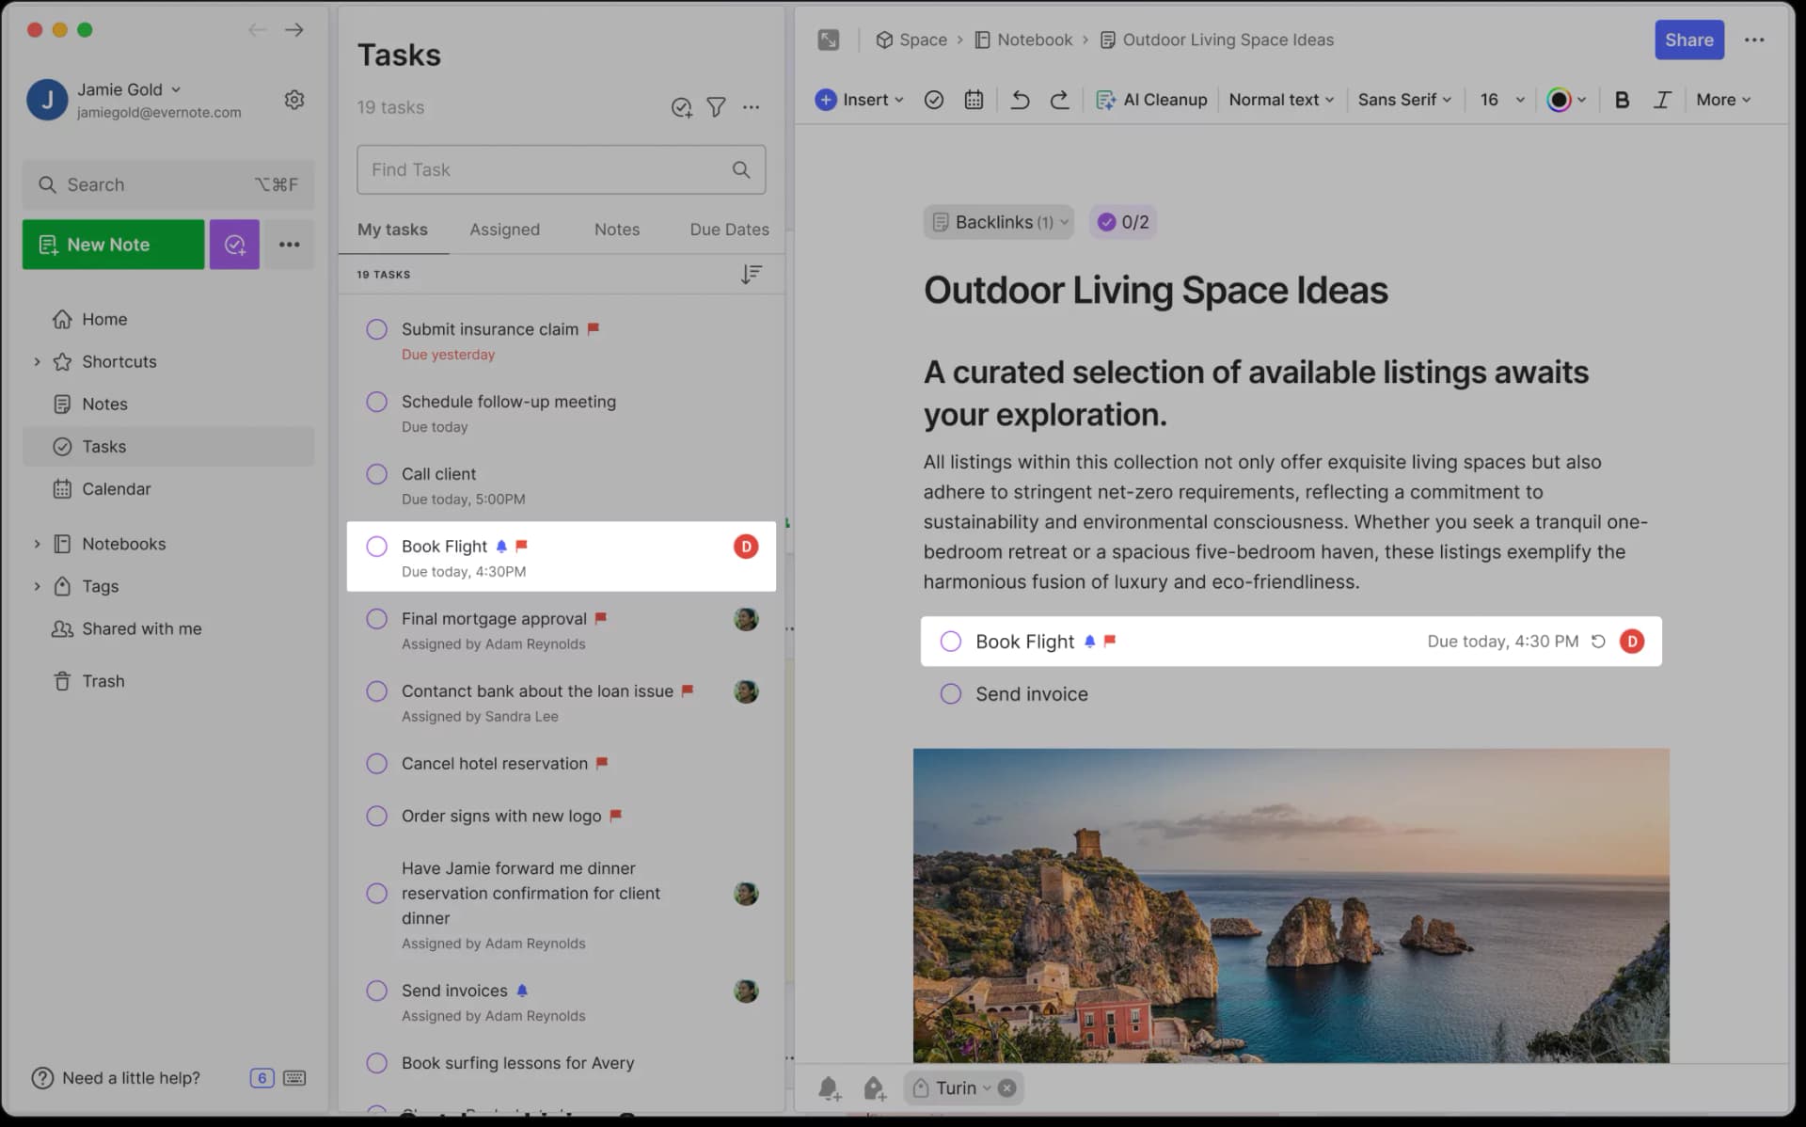1806x1127 pixels.
Task: Undo the last edit in the note
Action: [x=1020, y=99]
